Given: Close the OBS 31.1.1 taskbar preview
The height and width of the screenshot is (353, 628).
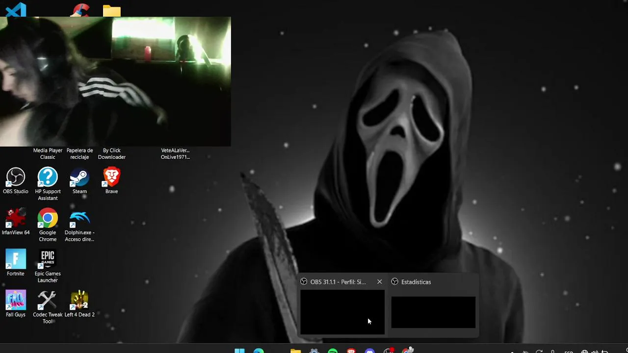Looking at the screenshot, I should pos(379,282).
